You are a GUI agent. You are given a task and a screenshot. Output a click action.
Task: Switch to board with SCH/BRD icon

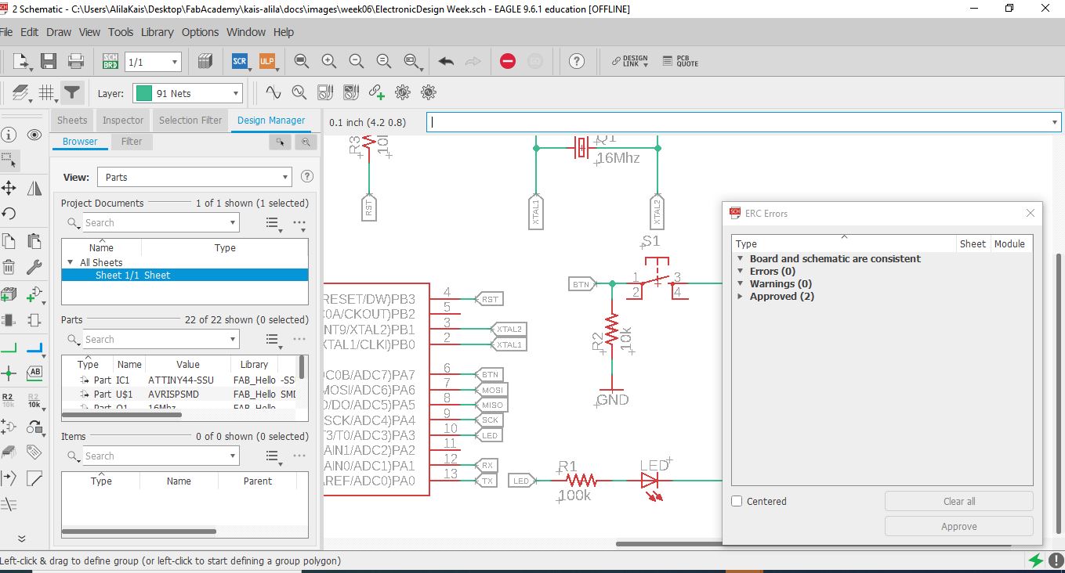pyautogui.click(x=110, y=61)
